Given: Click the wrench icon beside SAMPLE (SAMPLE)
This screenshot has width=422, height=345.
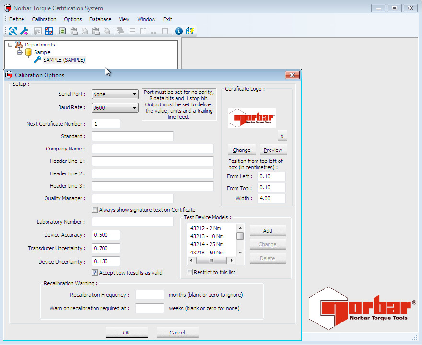Looking at the screenshot, I should tap(37, 60).
